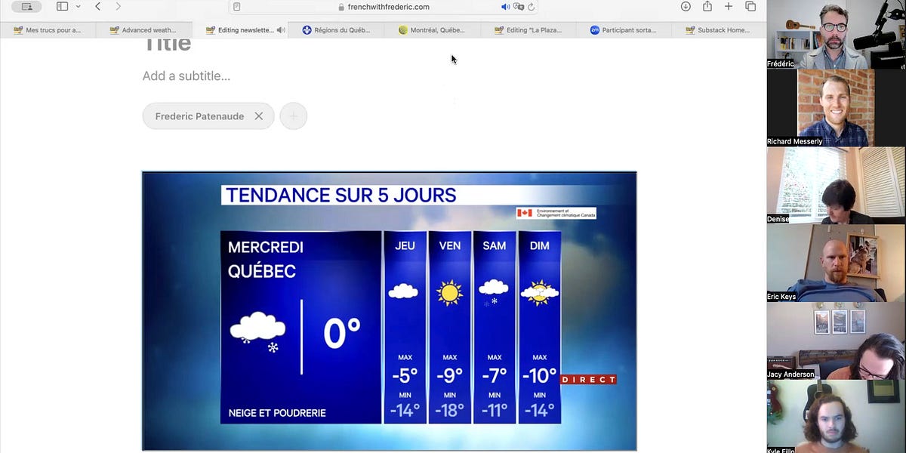The image size is (906, 453).
Task: Remove the Frederic Patenaude author tag
Action: tap(259, 116)
